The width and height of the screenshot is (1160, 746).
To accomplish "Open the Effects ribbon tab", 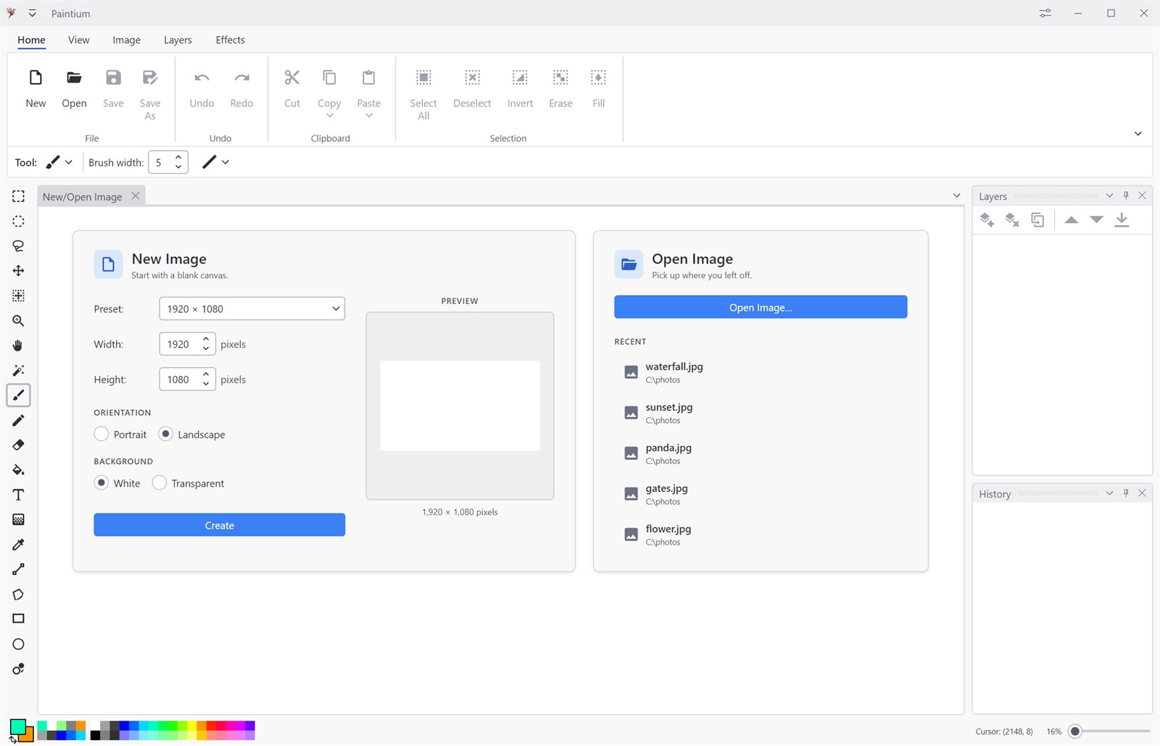I will pyautogui.click(x=230, y=40).
